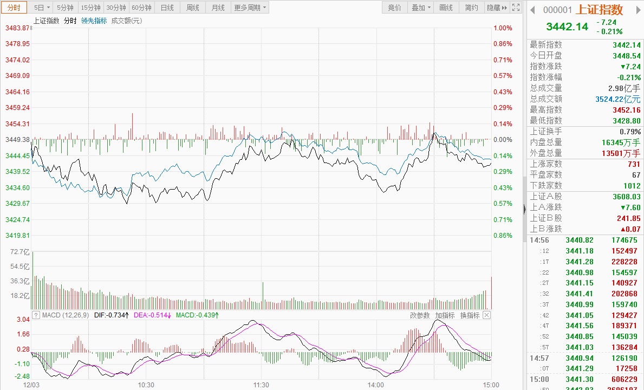Viewport: 644px width, 390px height.
Task: Click MACD (12,26,9) indicator title
Action: tap(66, 315)
